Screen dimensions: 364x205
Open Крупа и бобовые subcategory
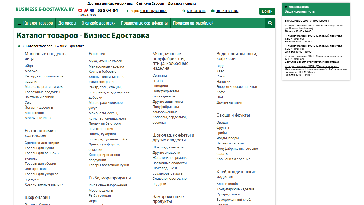[102, 72]
